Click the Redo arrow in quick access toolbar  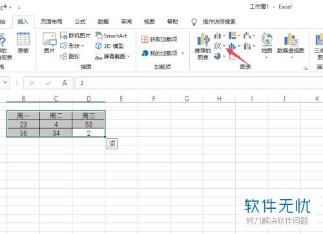tap(3, 8)
